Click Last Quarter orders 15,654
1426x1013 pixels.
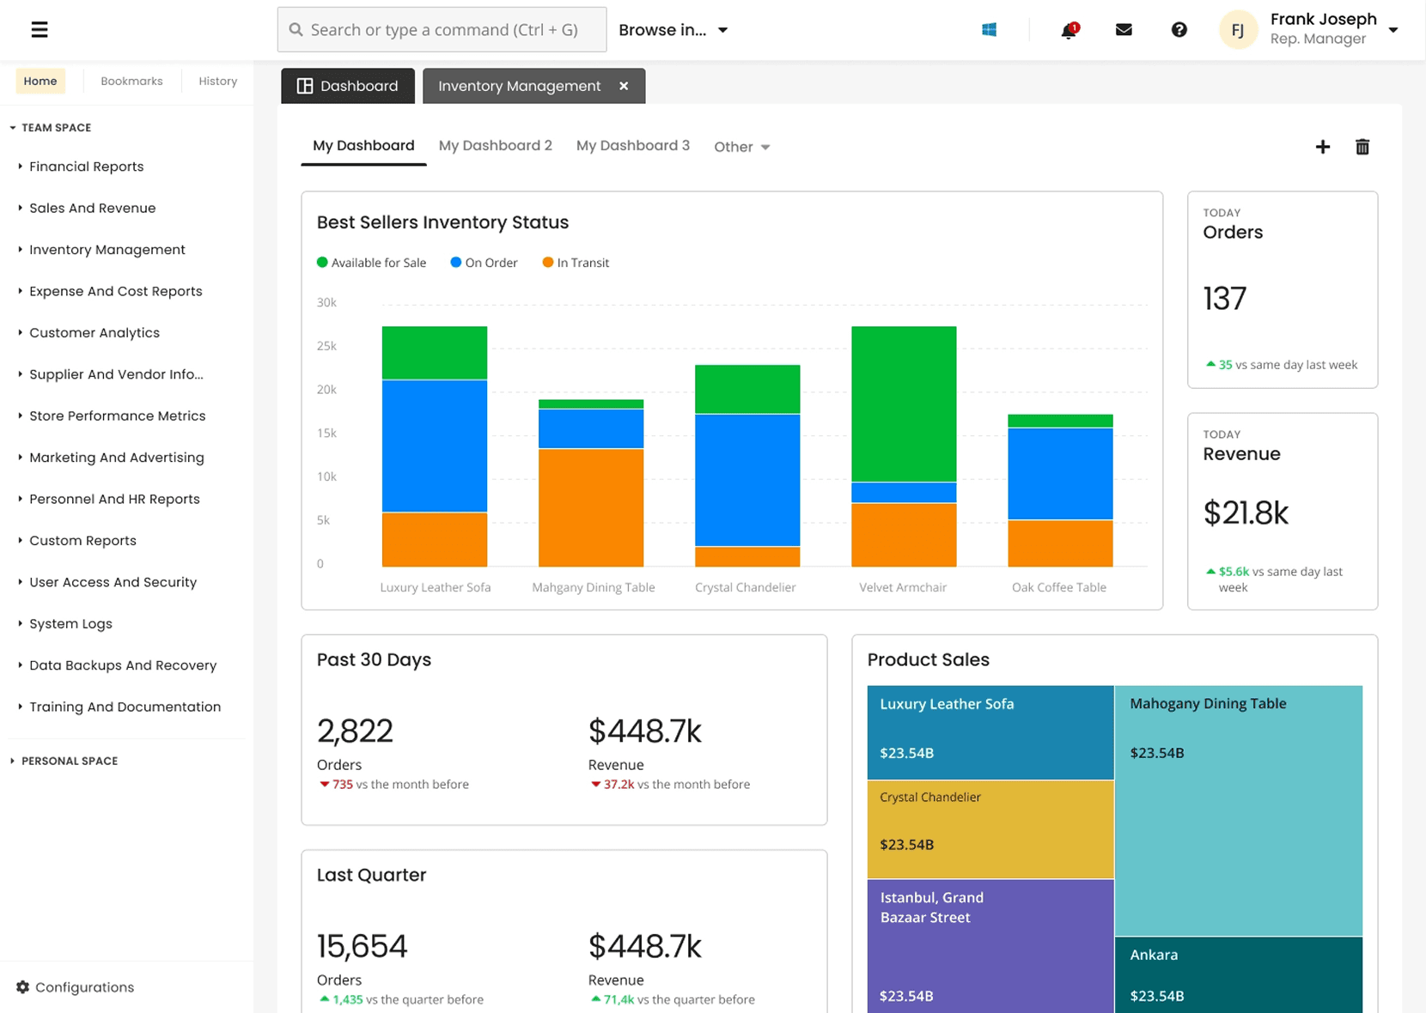pos(362,946)
